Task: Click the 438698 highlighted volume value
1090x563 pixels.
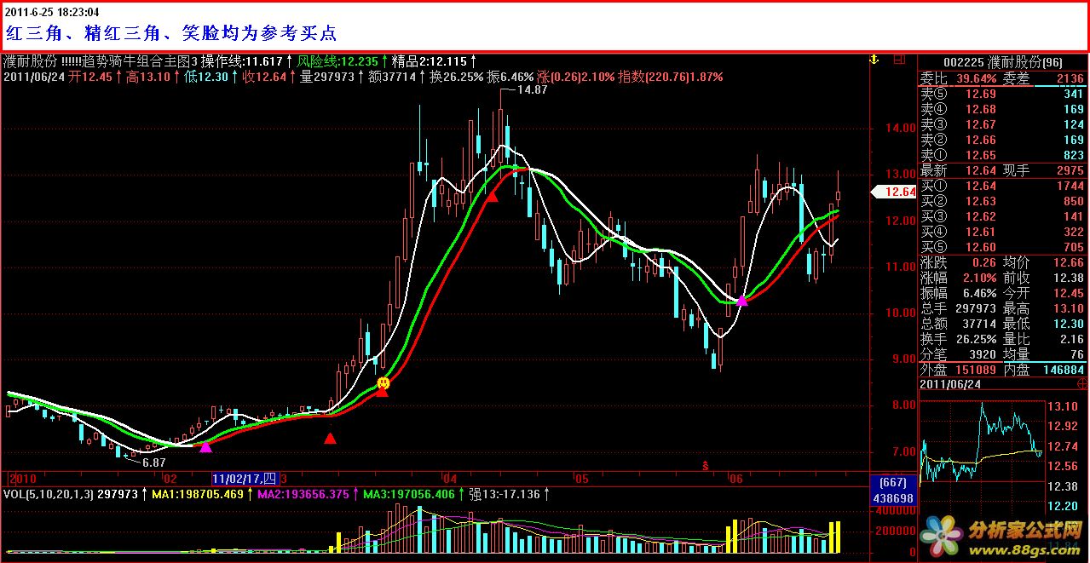Action: 891,498
